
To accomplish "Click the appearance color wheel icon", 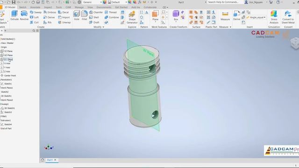I will click(x=105, y=2).
